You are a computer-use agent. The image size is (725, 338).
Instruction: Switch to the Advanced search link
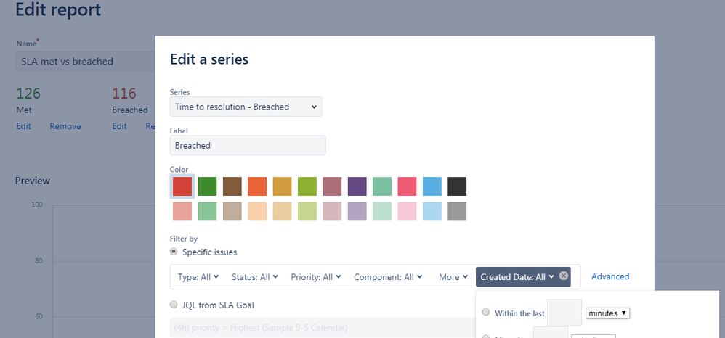610,276
